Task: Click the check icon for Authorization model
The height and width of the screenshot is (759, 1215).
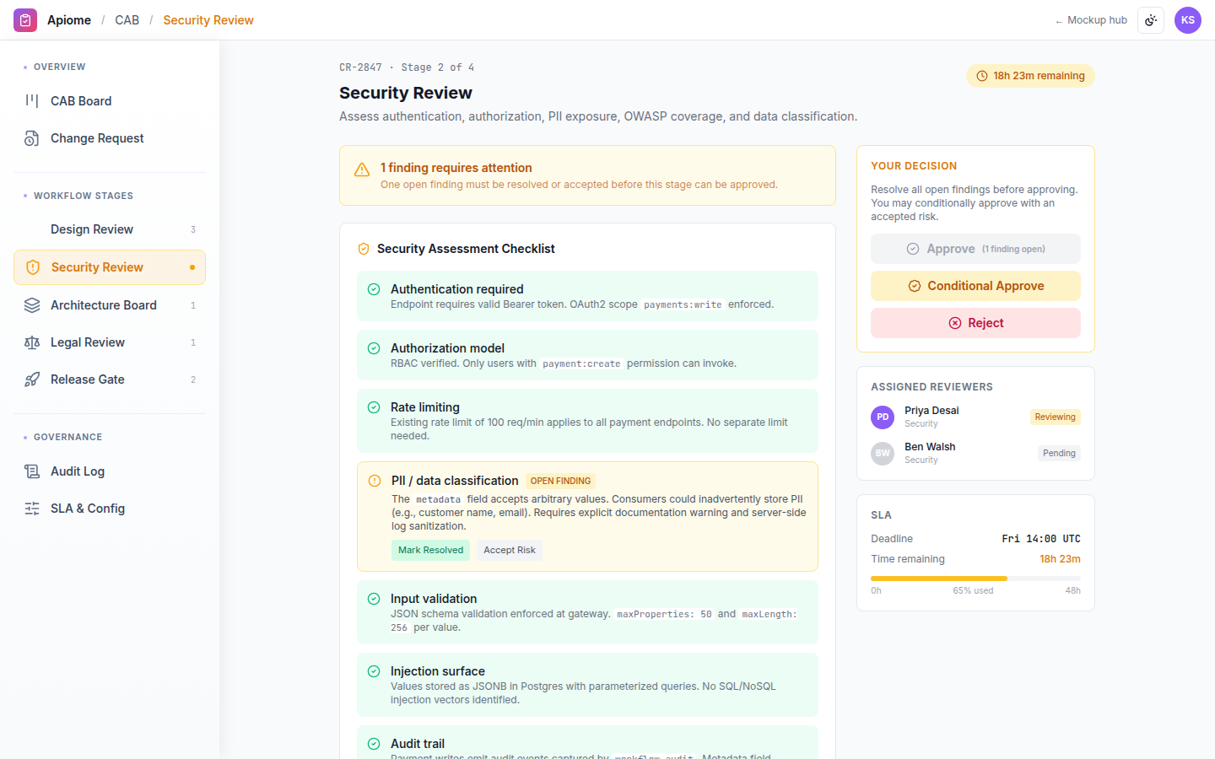Action: pos(374,348)
